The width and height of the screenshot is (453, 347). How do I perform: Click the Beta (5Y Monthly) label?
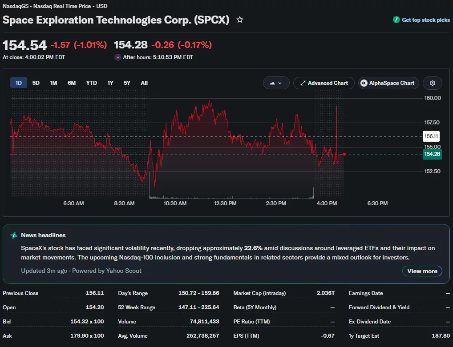coord(255,307)
